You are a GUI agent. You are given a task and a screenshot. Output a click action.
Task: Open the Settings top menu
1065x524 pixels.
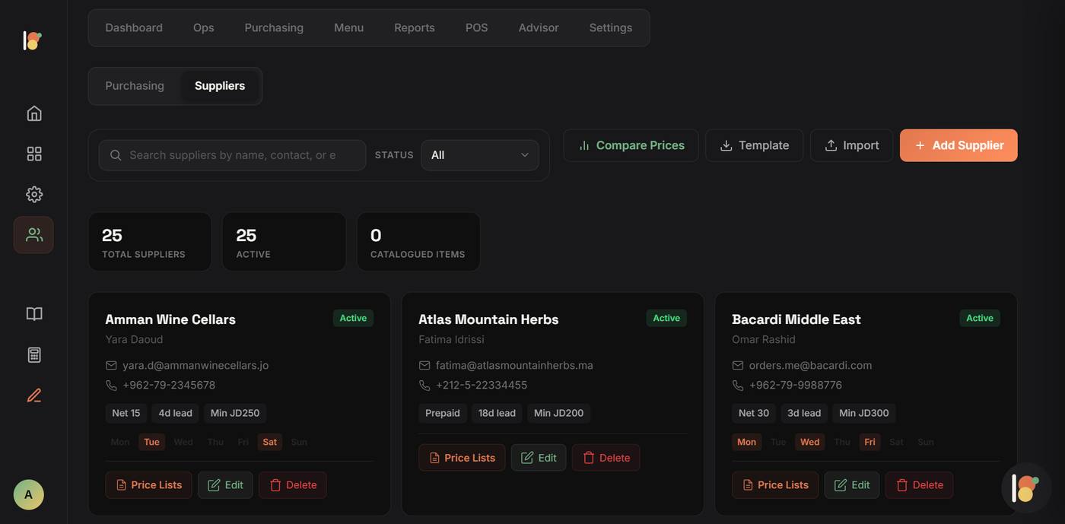(611, 27)
